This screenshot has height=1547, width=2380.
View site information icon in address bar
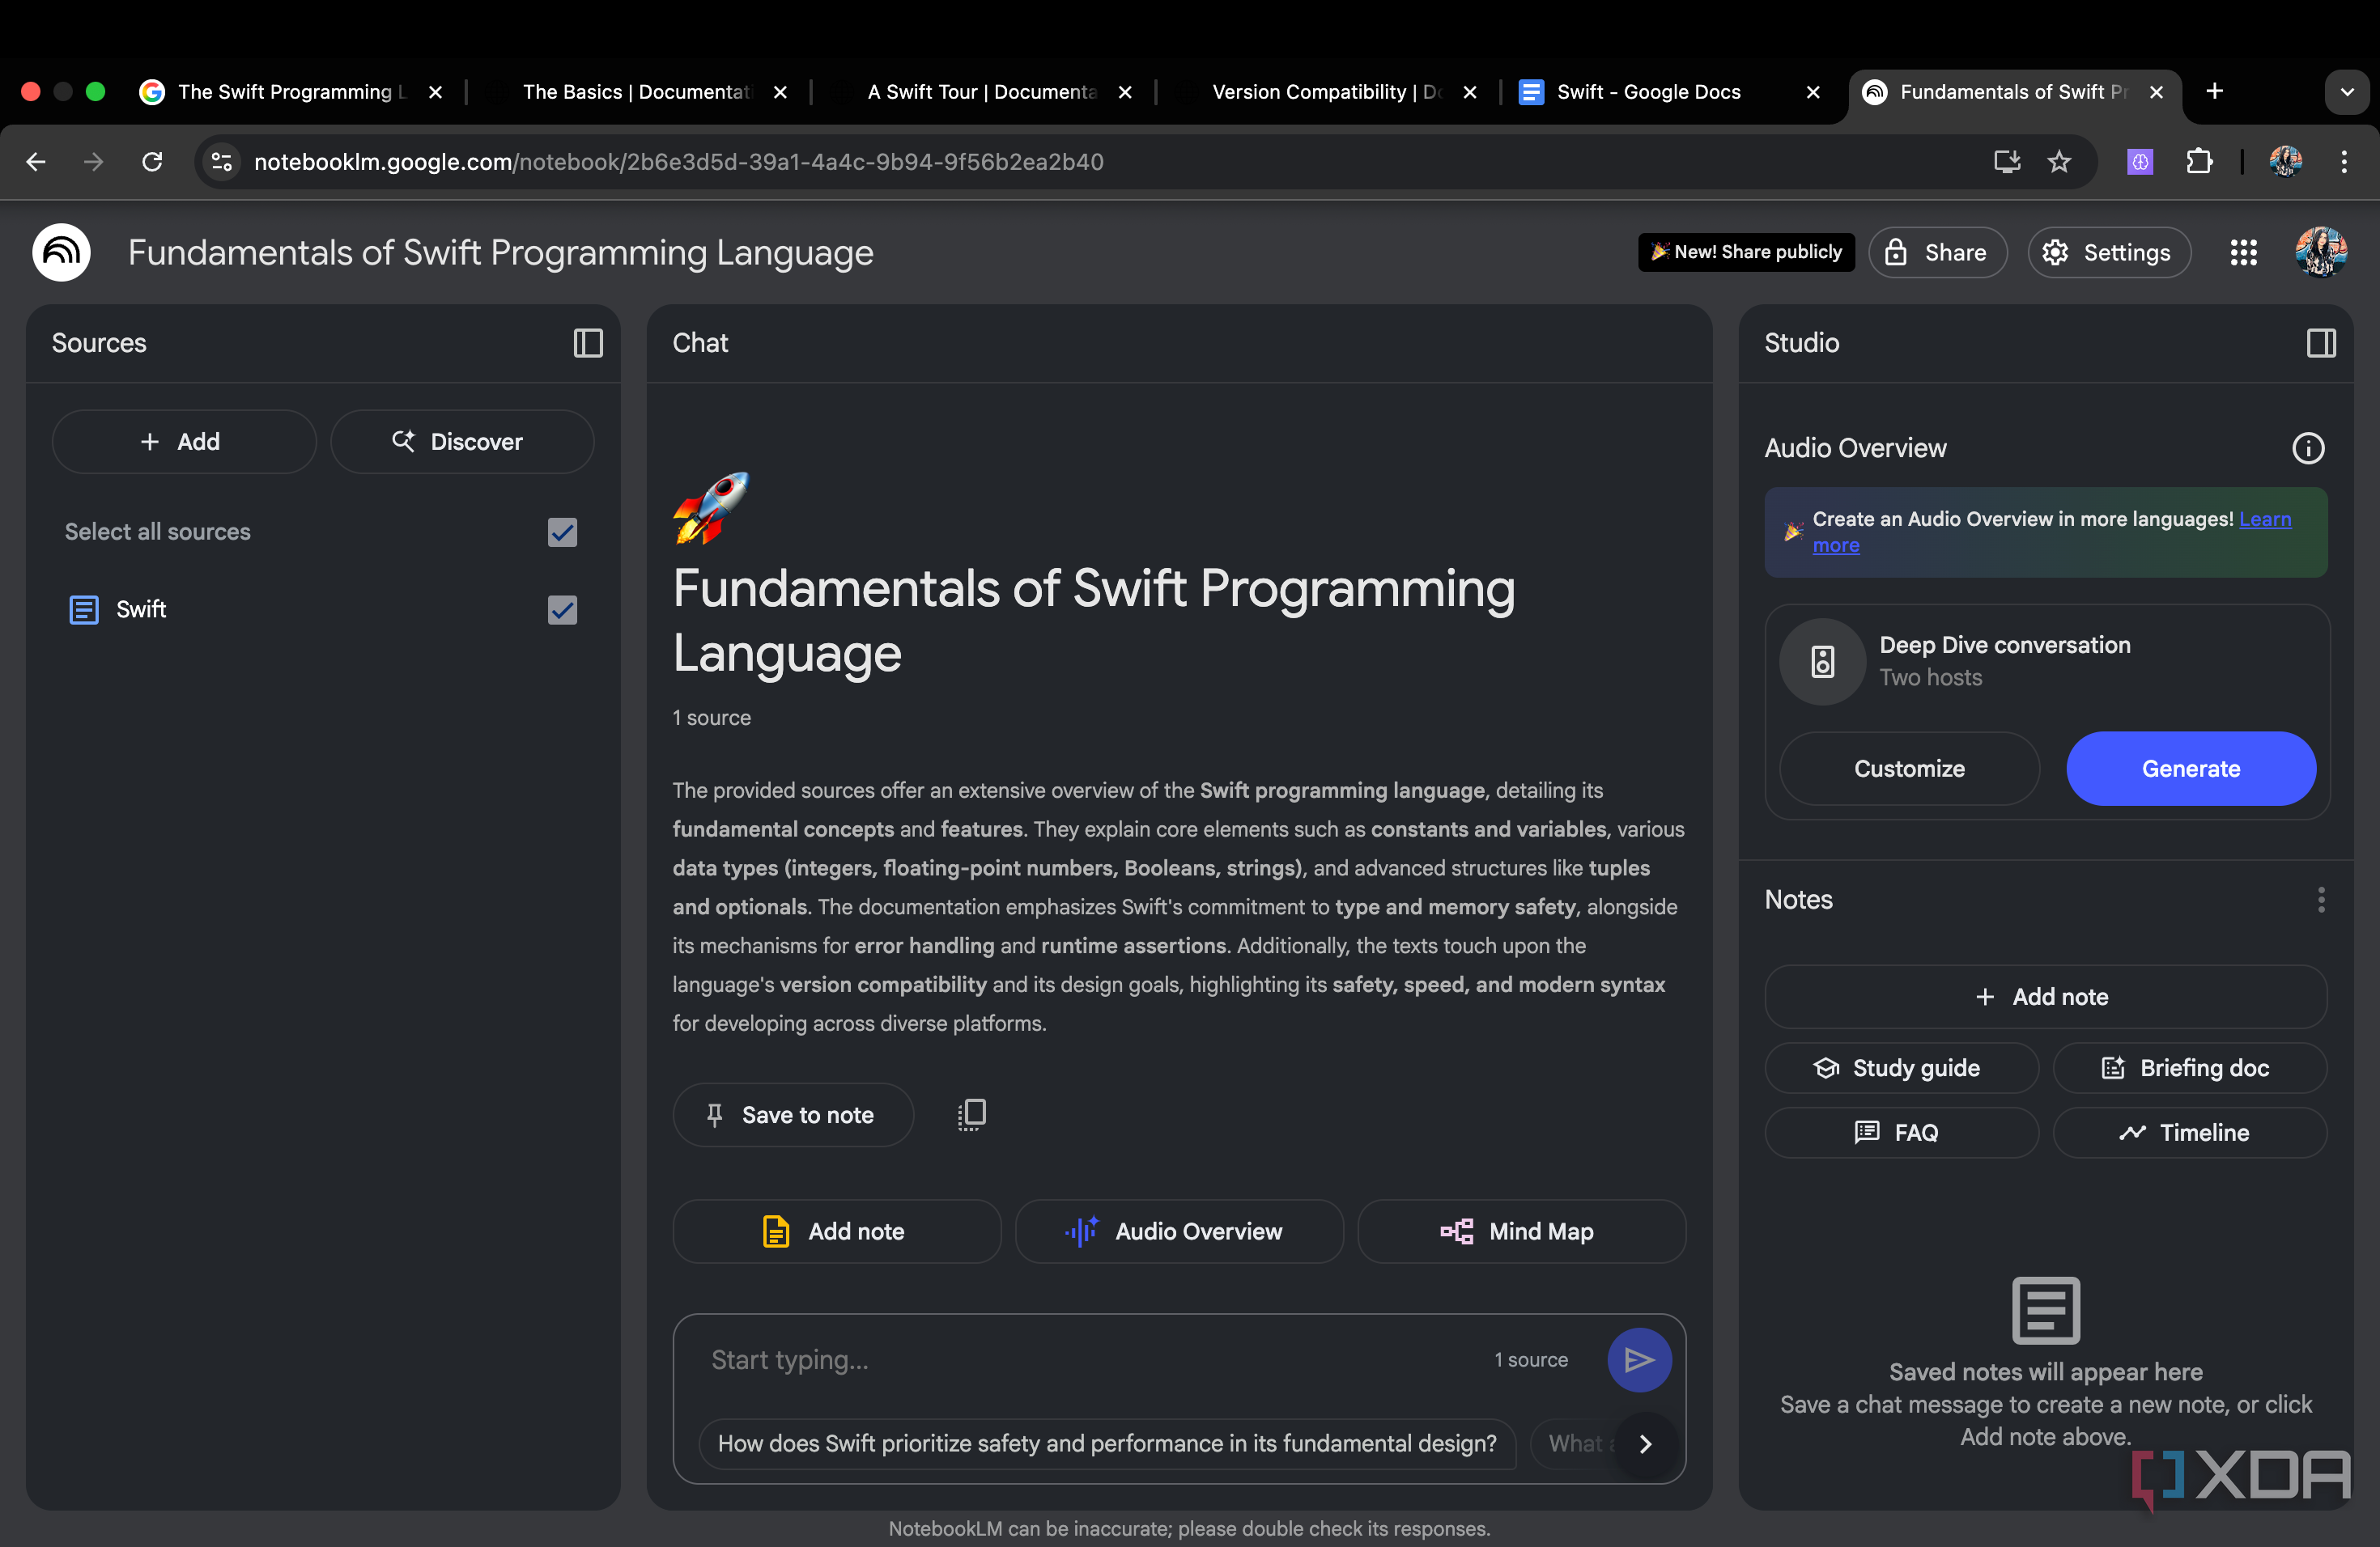click(222, 161)
